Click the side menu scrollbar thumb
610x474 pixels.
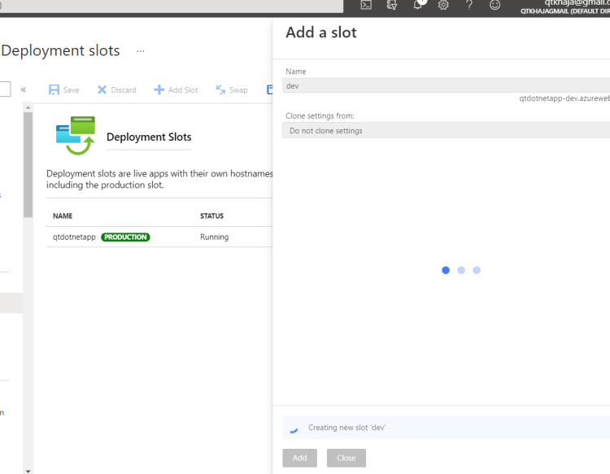(x=28, y=165)
